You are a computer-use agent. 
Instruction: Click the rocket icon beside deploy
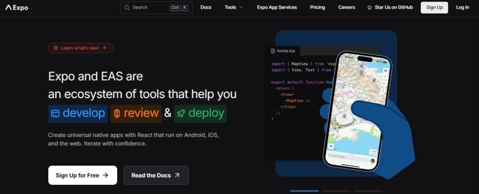tap(181, 114)
